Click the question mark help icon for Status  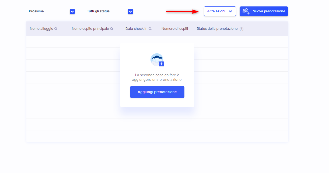pyautogui.click(x=241, y=29)
